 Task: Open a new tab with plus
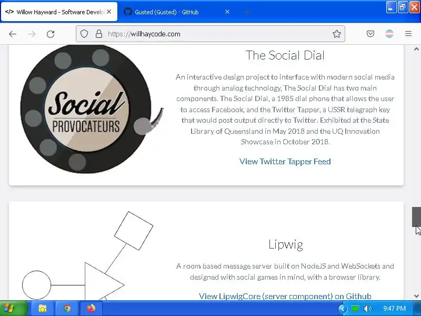coord(247,12)
